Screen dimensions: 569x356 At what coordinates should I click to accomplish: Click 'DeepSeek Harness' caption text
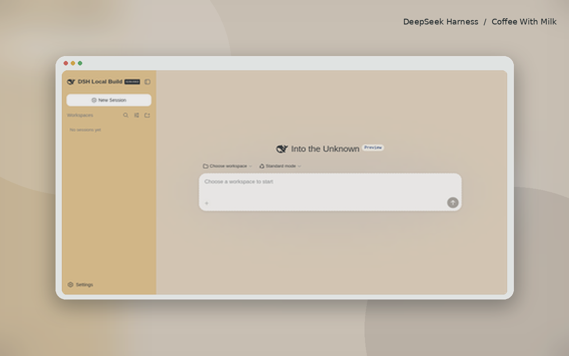441,22
